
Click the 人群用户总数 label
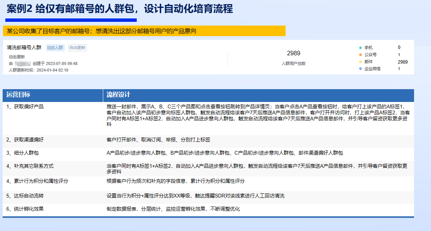[293, 63]
